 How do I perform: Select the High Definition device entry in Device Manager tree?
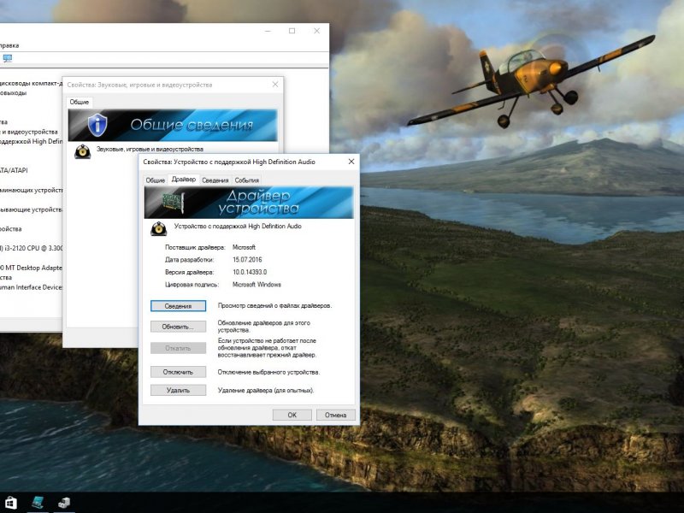coord(32,141)
